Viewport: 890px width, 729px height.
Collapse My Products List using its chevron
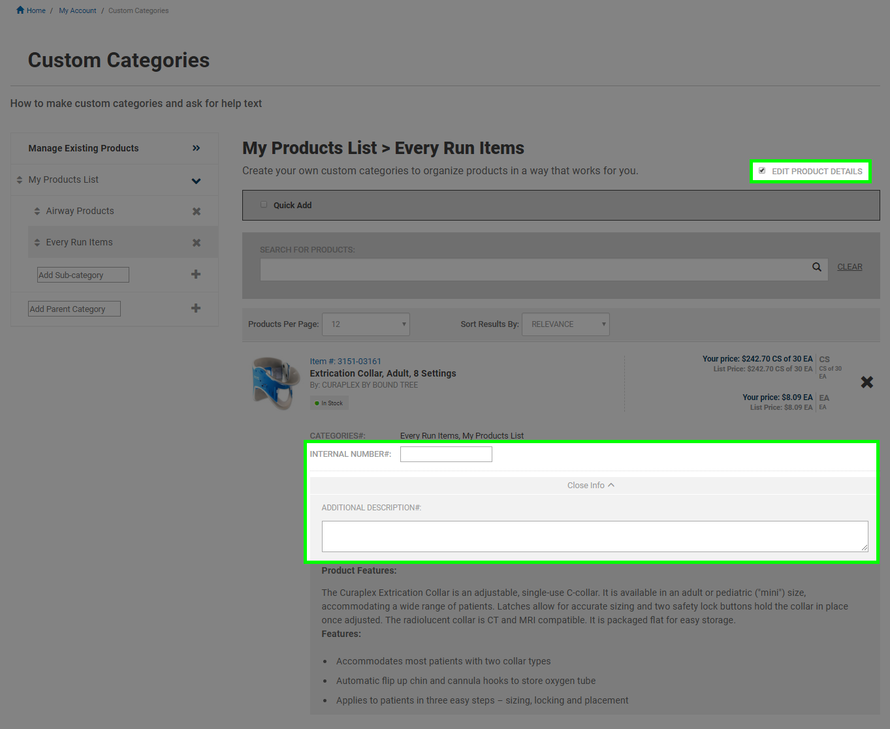[196, 180]
